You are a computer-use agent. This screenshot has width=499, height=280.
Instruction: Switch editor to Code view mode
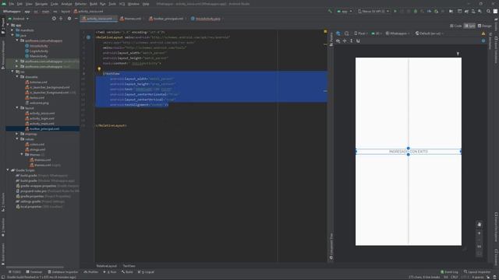click(455, 26)
